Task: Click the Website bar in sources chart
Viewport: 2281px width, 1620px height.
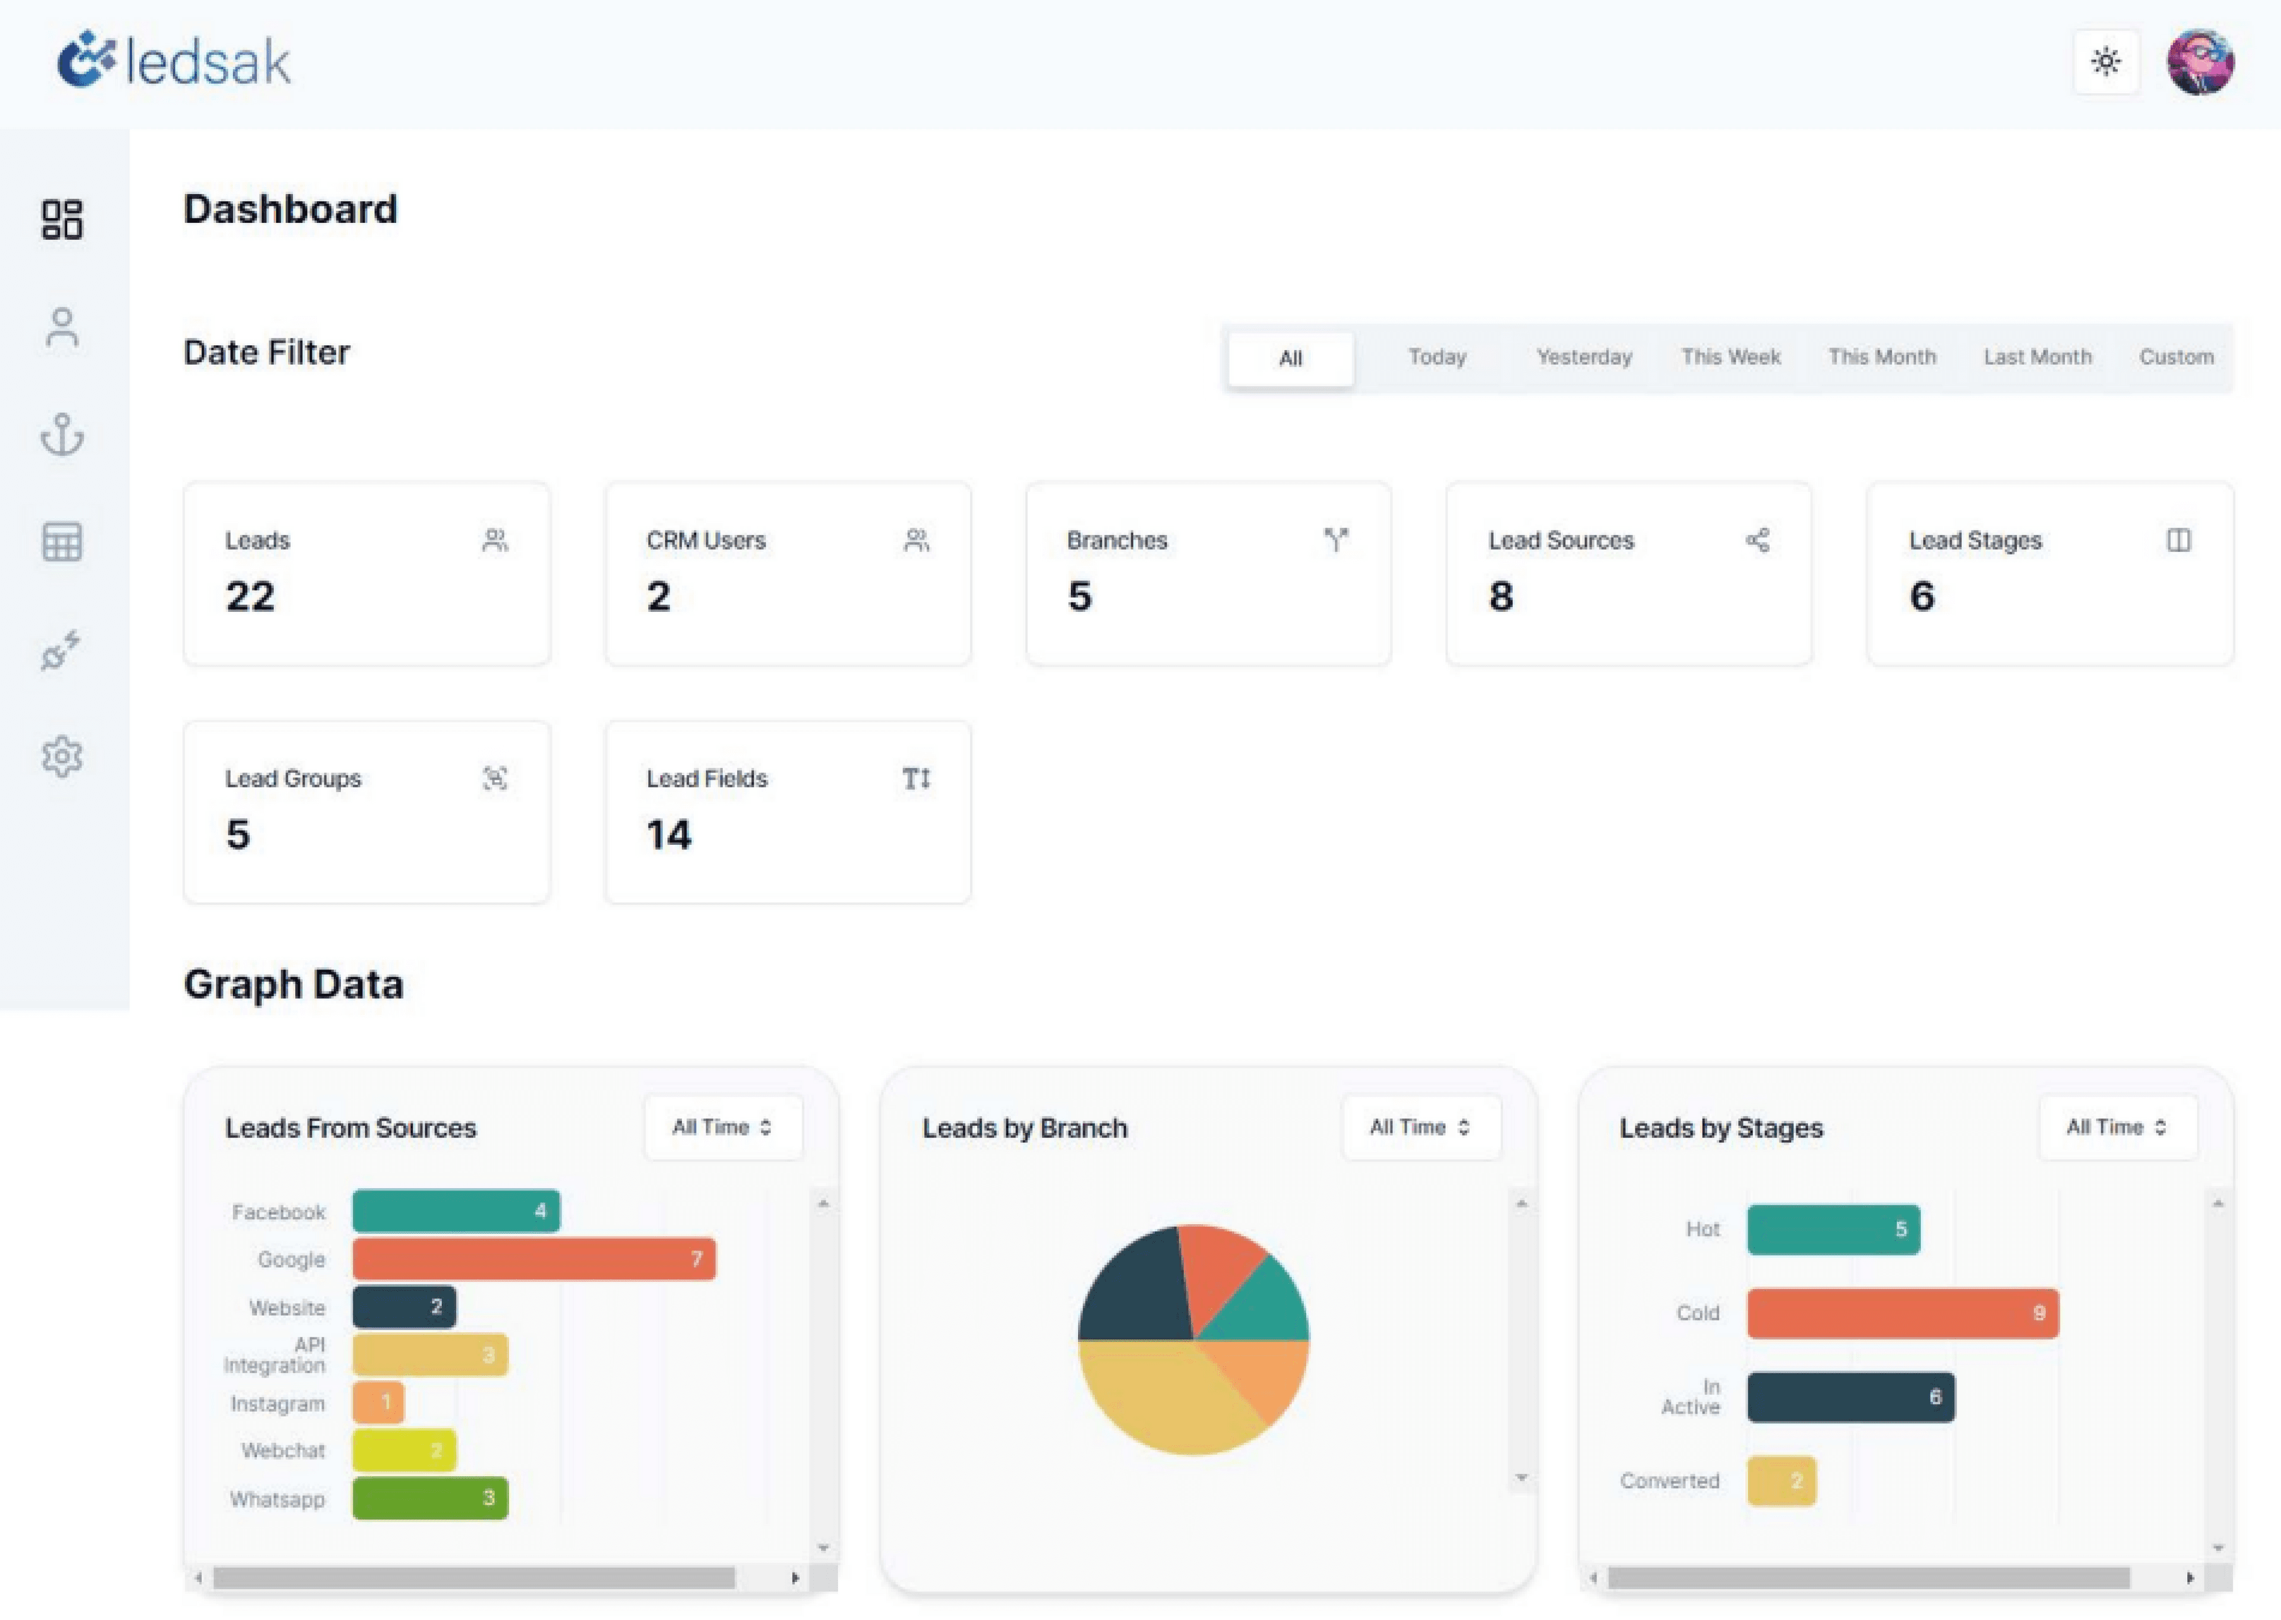Action: click(404, 1307)
